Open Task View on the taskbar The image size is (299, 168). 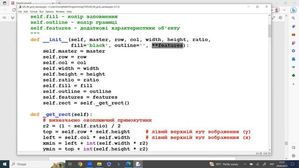pyautogui.click(x=70, y=164)
